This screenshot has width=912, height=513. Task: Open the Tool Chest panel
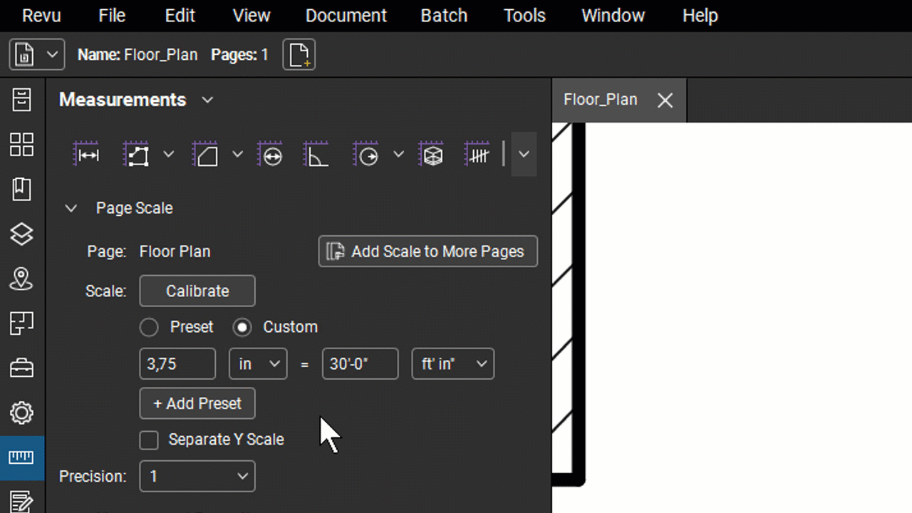click(x=21, y=368)
